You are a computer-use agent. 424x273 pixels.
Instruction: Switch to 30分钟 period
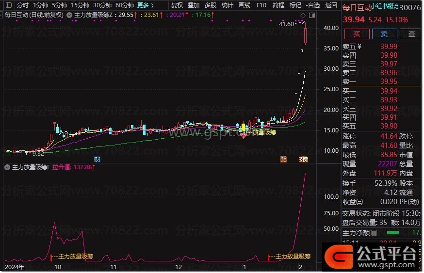[102, 5]
